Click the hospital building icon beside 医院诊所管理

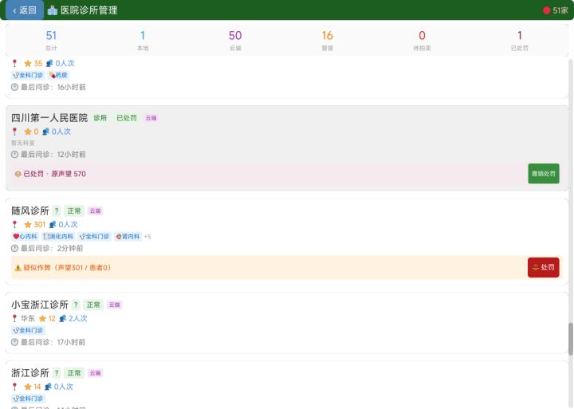[53, 10]
